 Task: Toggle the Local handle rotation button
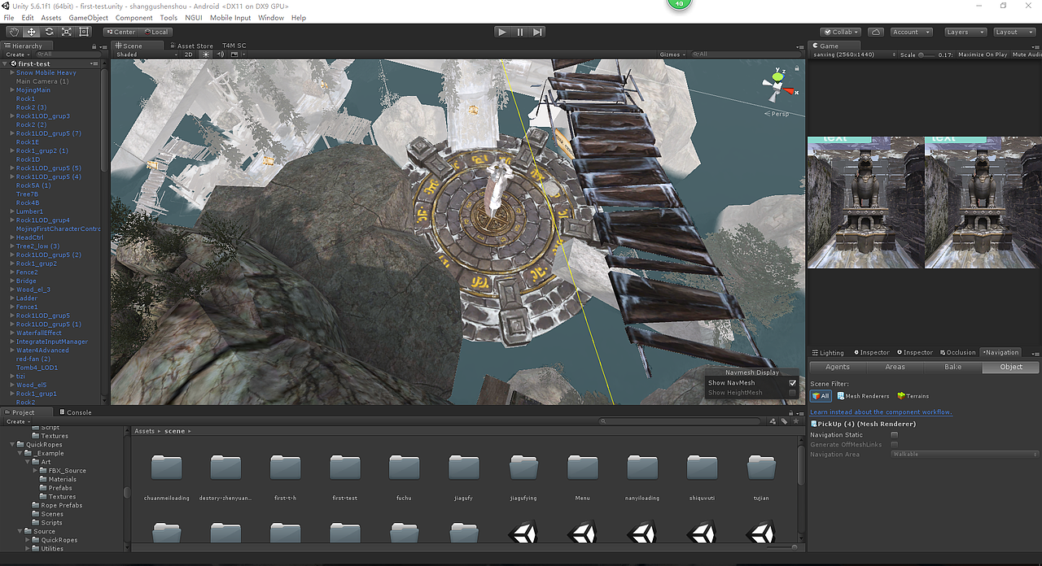coord(155,32)
